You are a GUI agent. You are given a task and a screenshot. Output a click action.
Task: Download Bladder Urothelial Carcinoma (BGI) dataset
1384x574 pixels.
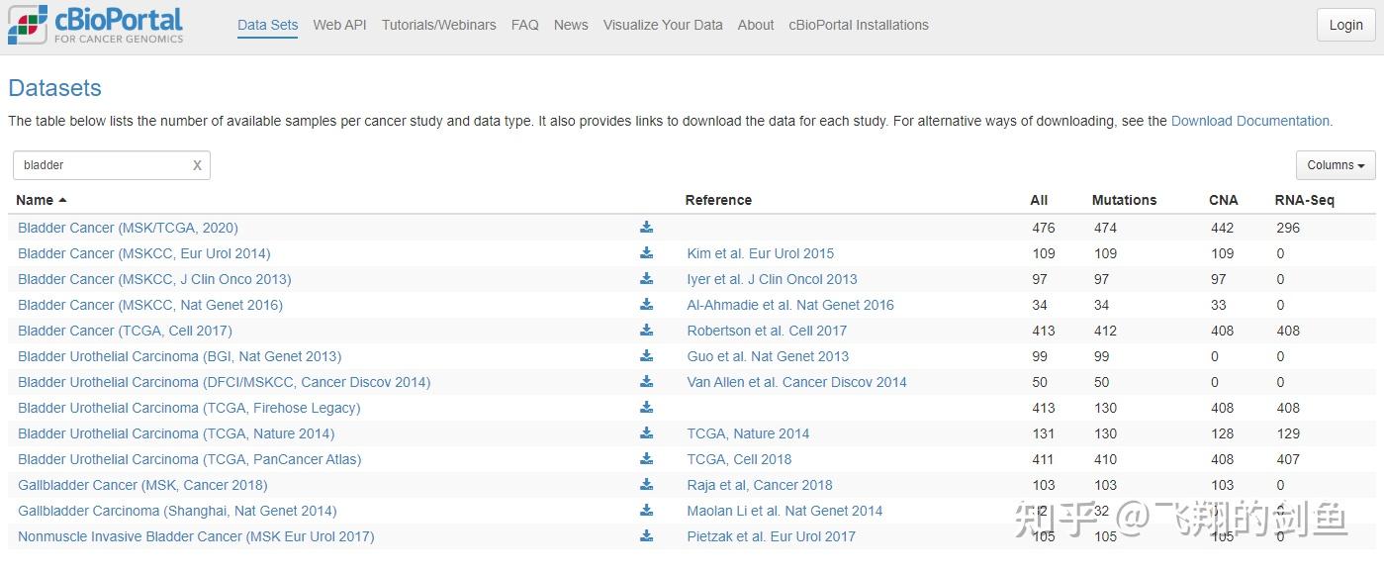(x=646, y=356)
